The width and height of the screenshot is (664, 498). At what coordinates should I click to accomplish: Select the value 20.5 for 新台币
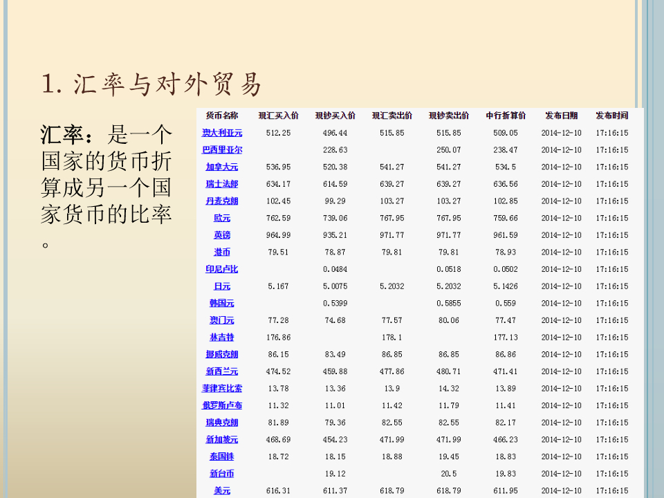(448, 473)
